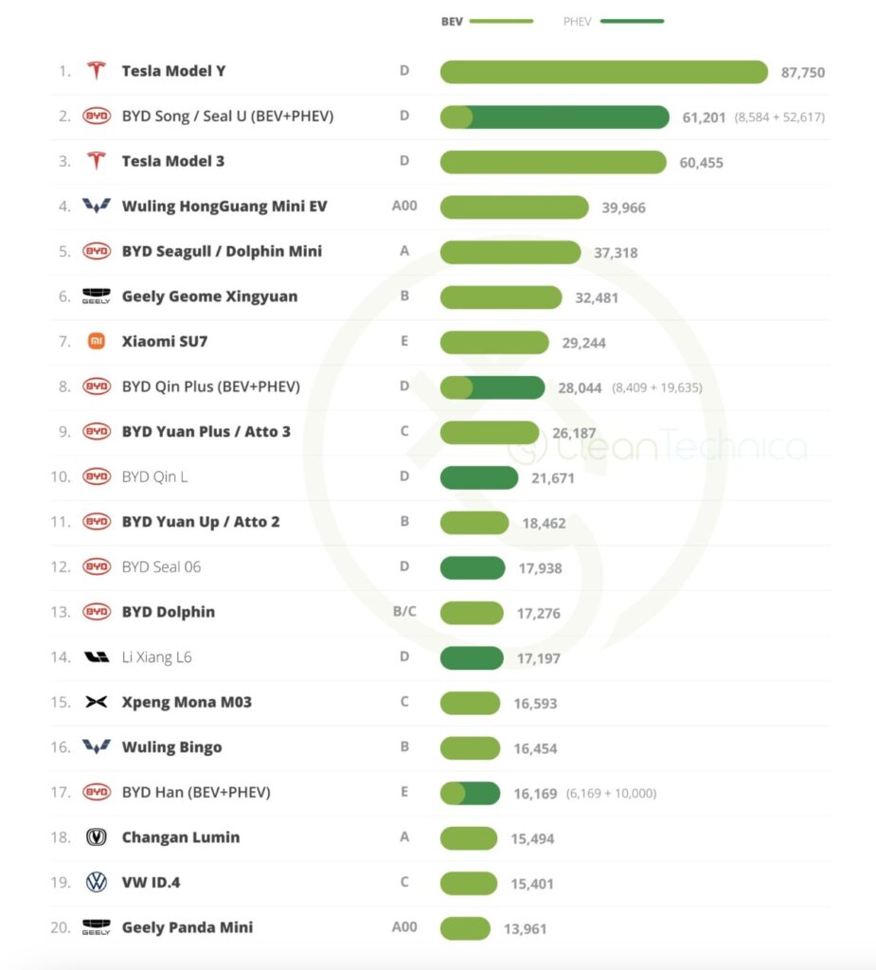This screenshot has height=970, width=876.
Task: Click the BYD Qin L bar
Action: (x=478, y=477)
